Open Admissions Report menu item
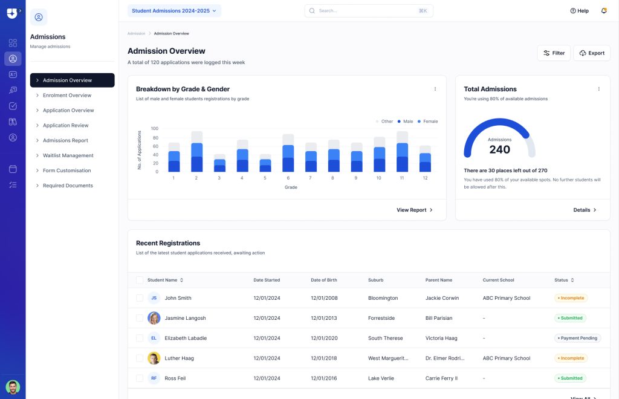619x399 pixels. [x=73, y=140]
